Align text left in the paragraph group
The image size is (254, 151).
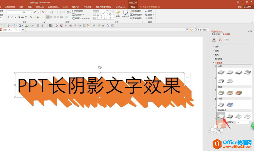click(48, 17)
